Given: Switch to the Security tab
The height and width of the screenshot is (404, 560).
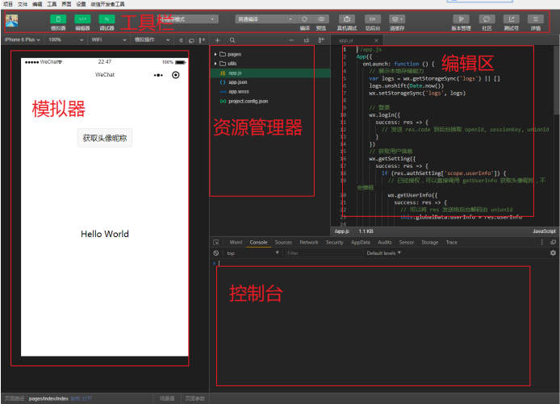Looking at the screenshot, I should 335,243.
